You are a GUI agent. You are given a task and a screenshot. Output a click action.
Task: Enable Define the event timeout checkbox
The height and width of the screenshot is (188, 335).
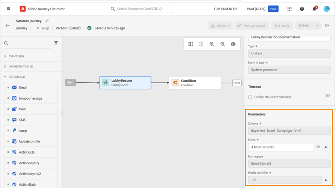click(x=250, y=97)
